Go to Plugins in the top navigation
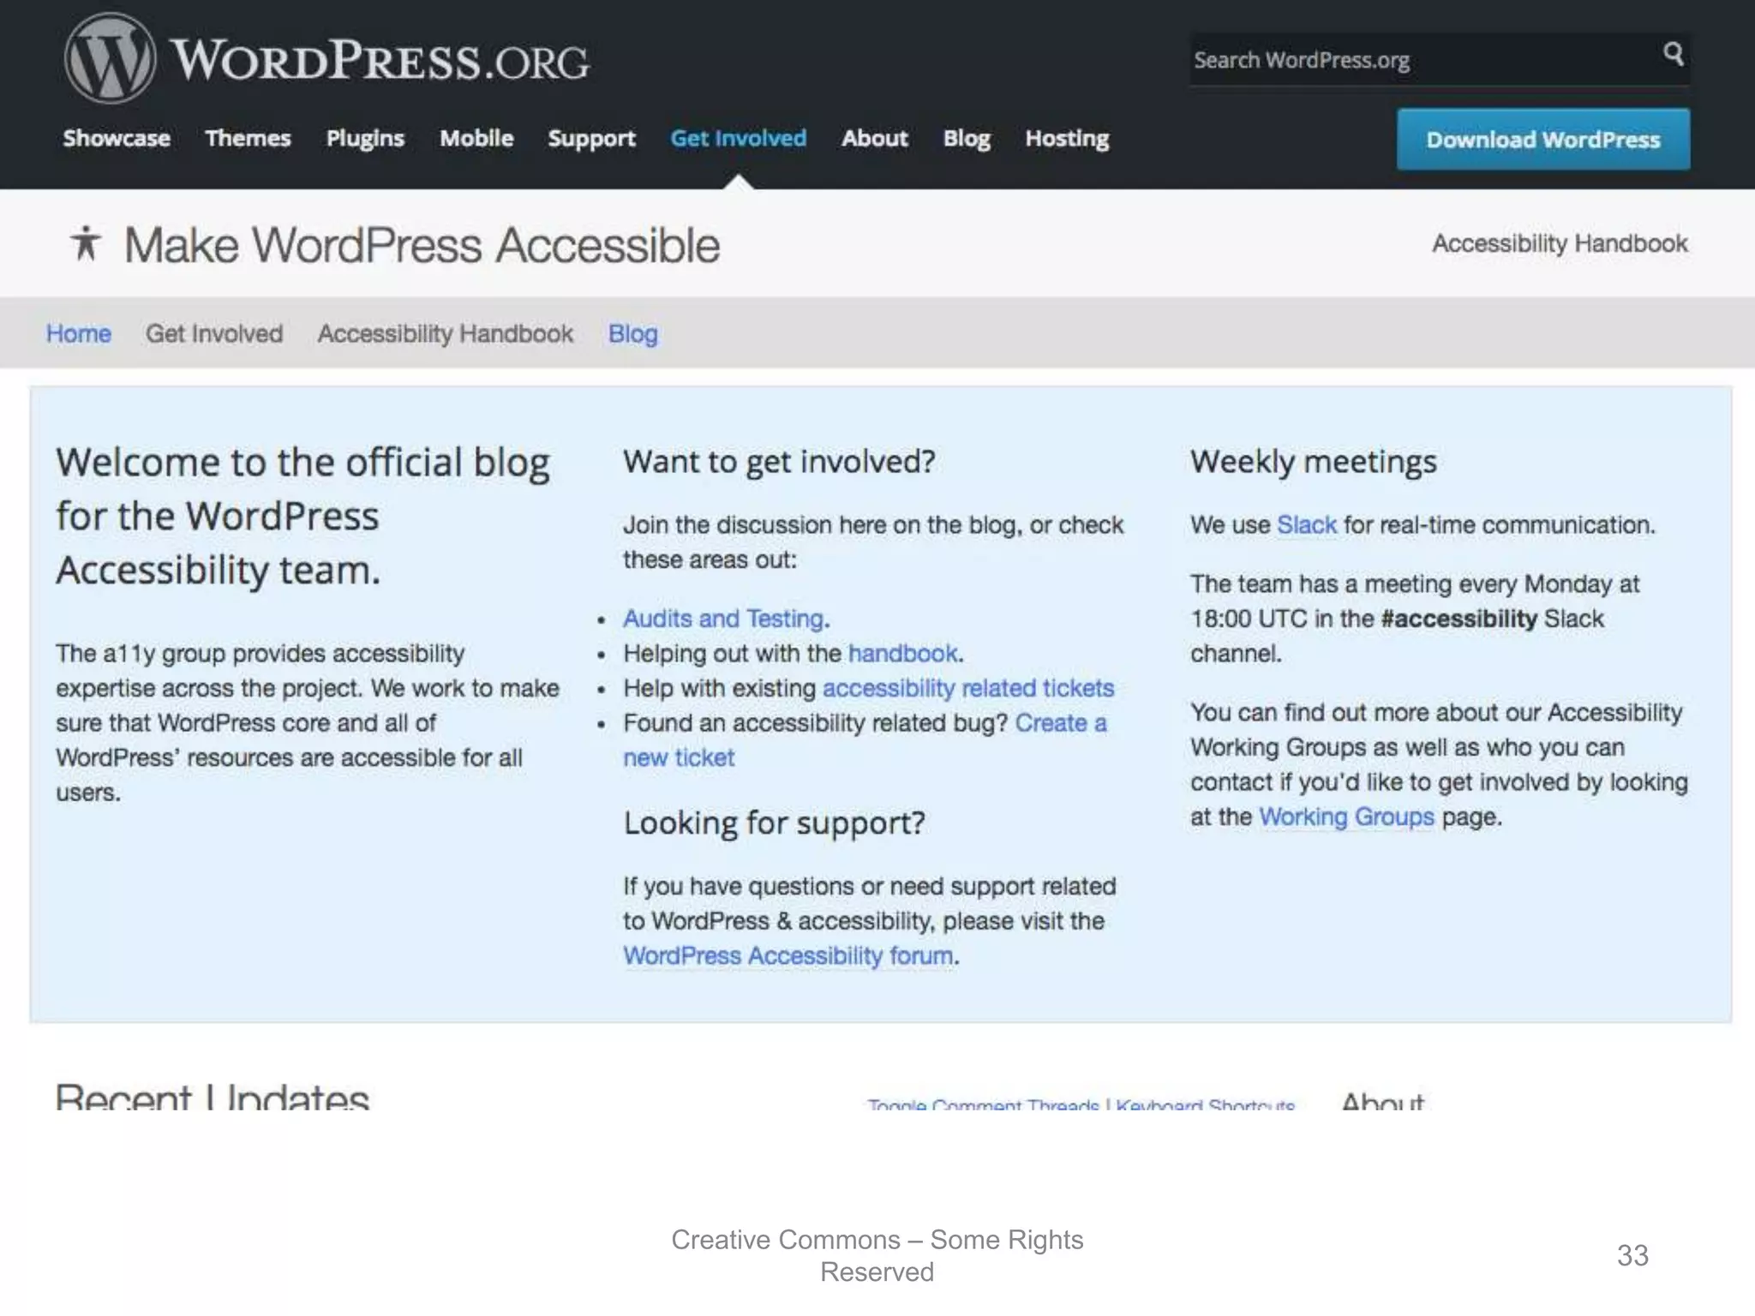1755x1316 pixels. click(x=365, y=139)
